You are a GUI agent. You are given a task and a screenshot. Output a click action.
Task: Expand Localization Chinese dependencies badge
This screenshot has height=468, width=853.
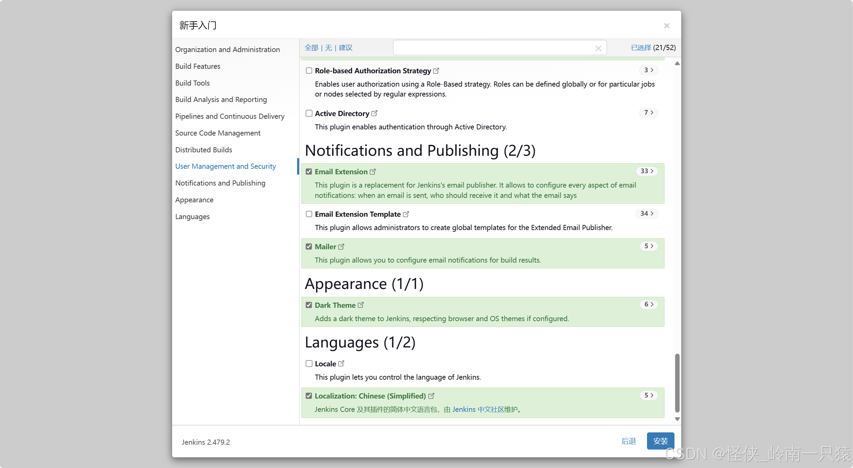click(649, 395)
